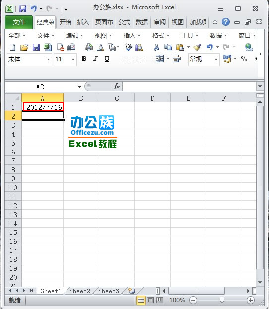Image resolution: width=269 pixels, height=309 pixels.
Task: Open the 常规 number format dropdown
Action: click(x=216, y=59)
